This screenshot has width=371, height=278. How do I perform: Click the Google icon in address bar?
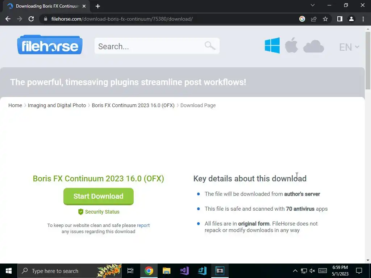[302, 19]
